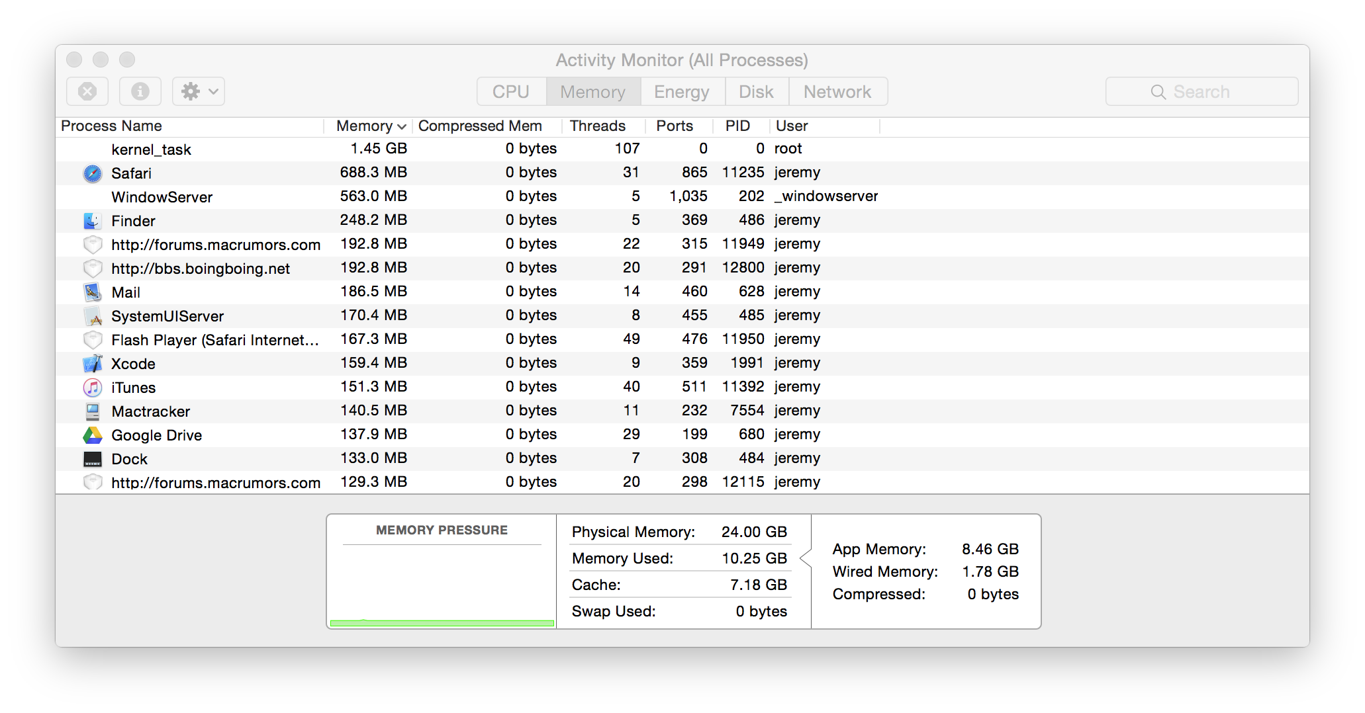Sort by Ports column header
This screenshot has height=713, width=1365.
679,126
